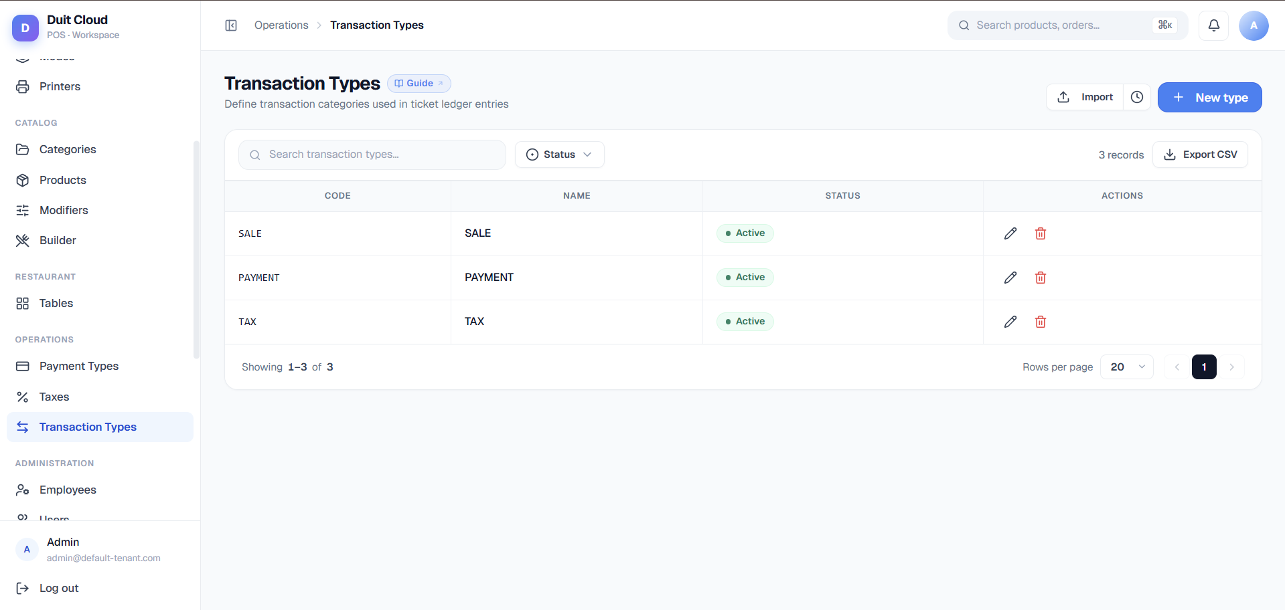Open notifications bell
This screenshot has width=1285, height=610.
pos(1213,25)
